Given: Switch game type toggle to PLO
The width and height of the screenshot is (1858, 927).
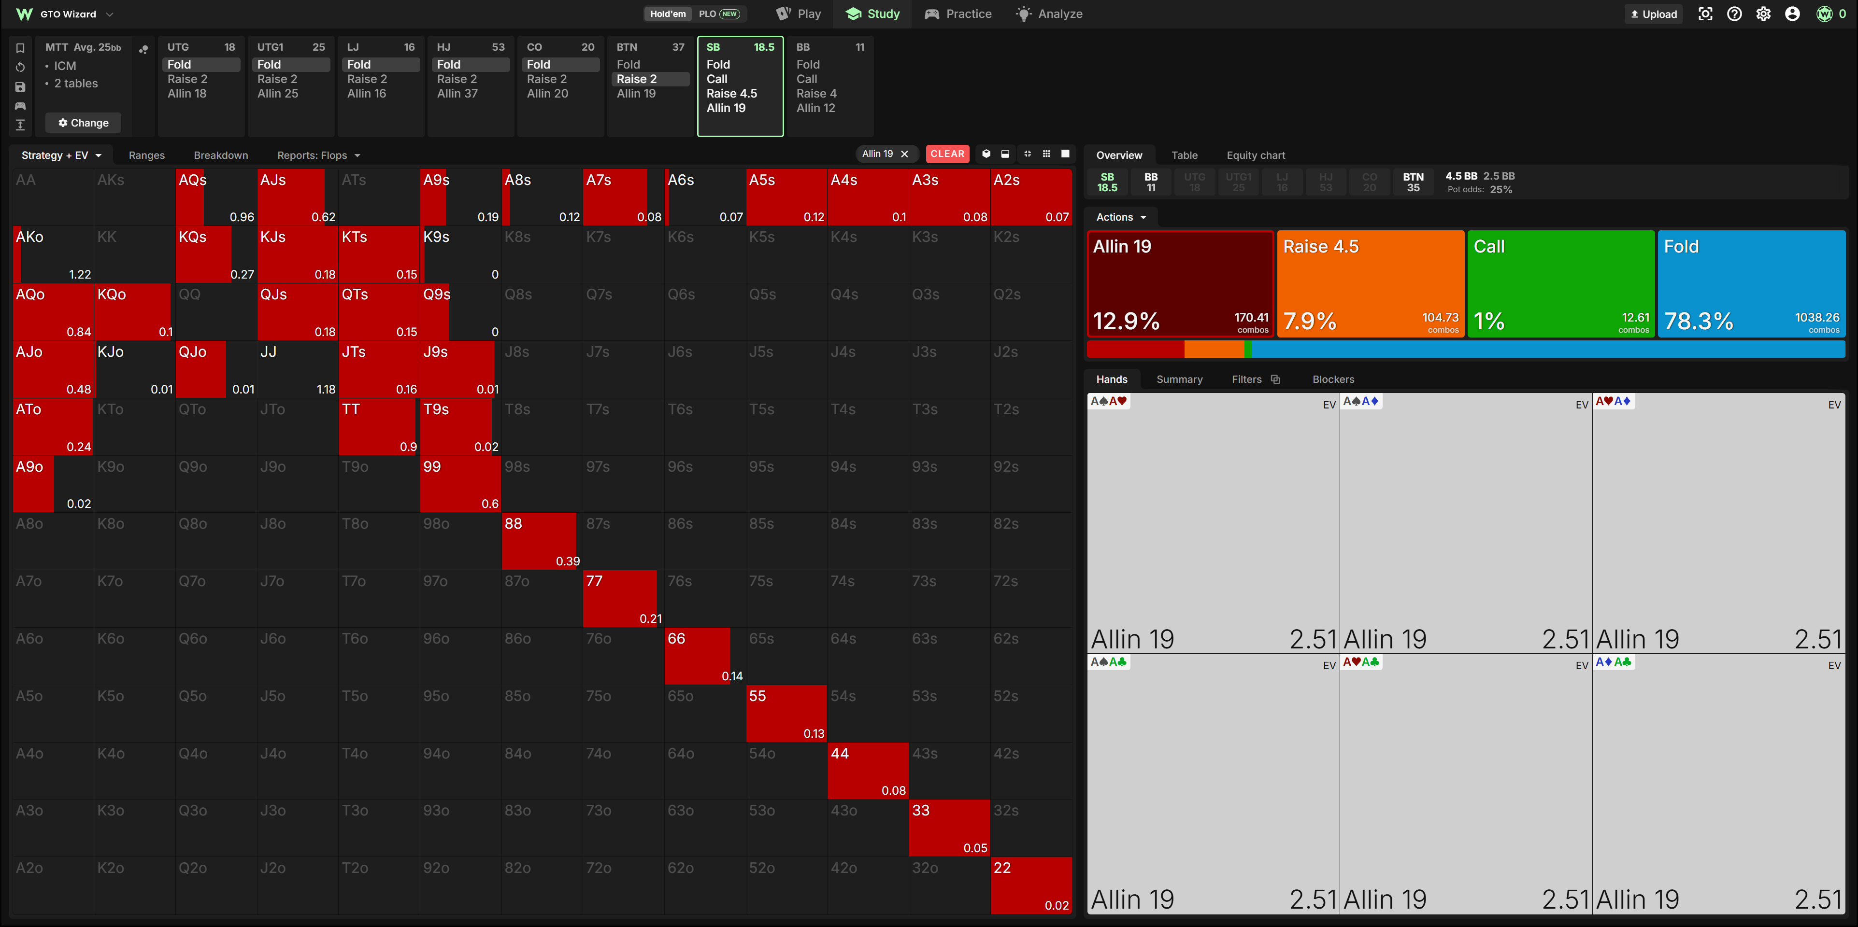Looking at the screenshot, I should (x=718, y=14).
